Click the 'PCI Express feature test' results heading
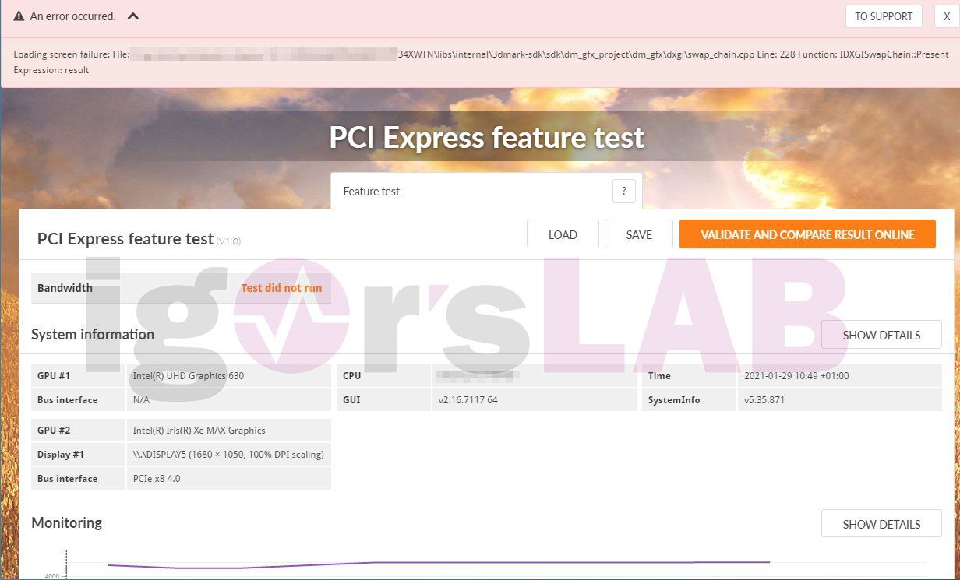Screen dimensions: 960x580 click(x=125, y=239)
